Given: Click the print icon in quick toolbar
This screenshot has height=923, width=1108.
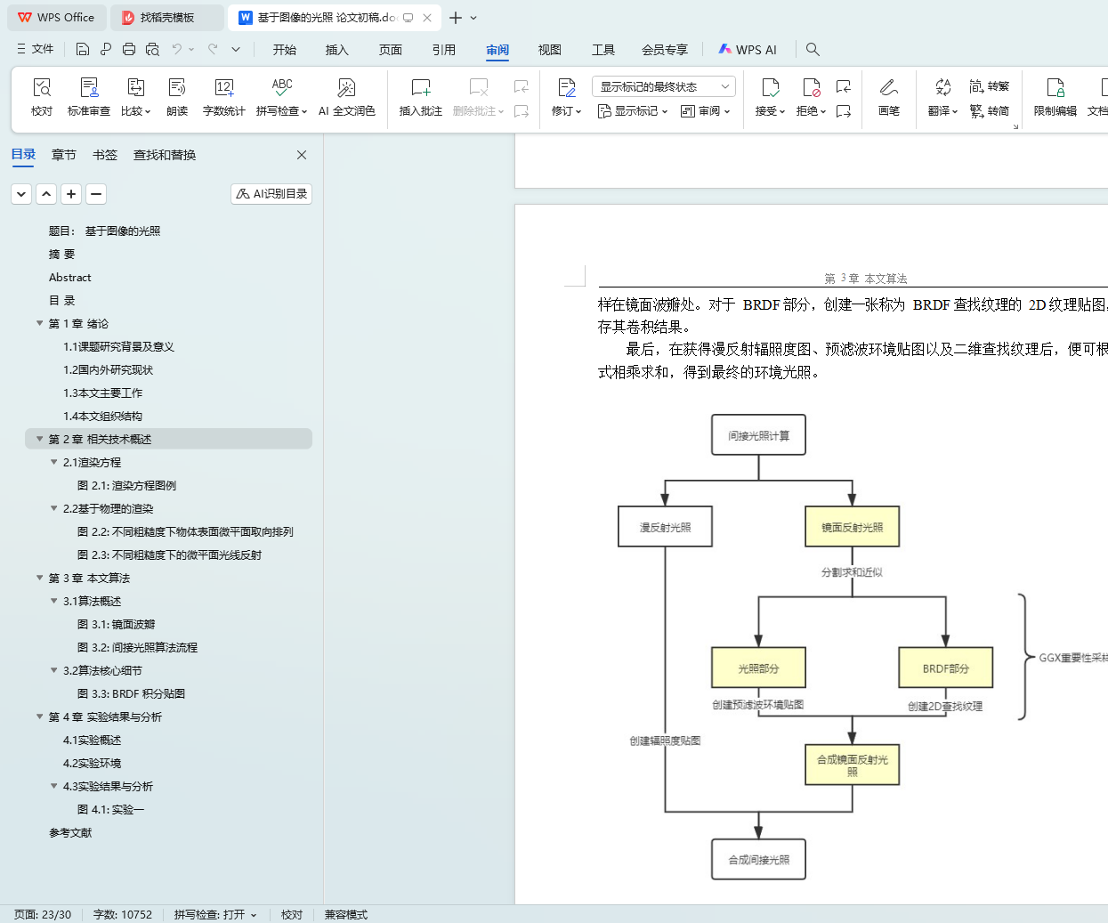Looking at the screenshot, I should pyautogui.click(x=129, y=49).
